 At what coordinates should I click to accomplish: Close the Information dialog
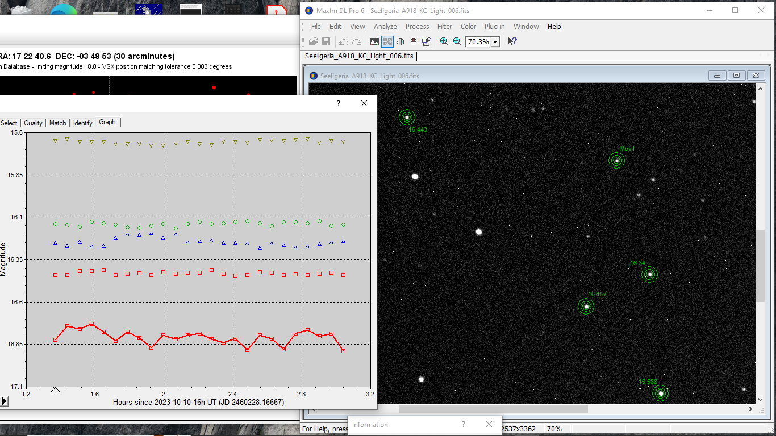tap(489, 424)
